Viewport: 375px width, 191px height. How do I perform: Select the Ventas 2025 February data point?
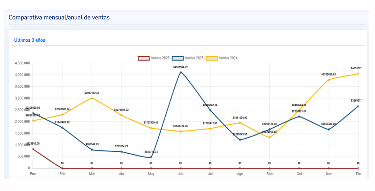[62, 128]
